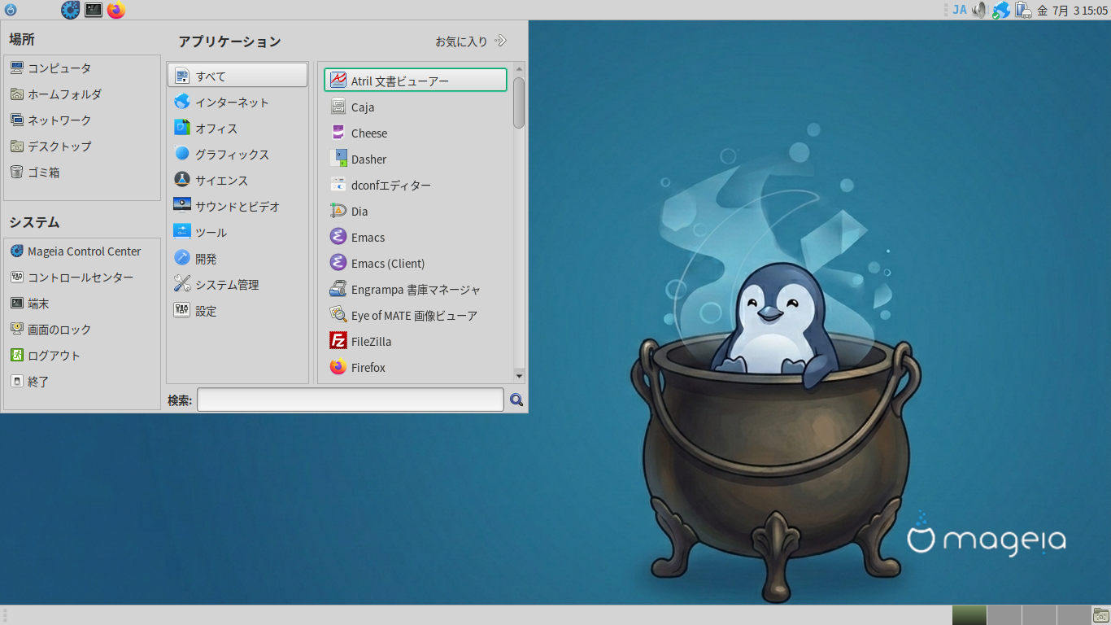
Task: Launch Caja file manager
Action: (x=415, y=107)
